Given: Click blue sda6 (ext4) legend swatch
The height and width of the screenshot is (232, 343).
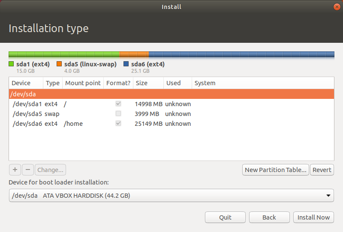Looking at the screenshot, I should pyautogui.click(x=126, y=64).
